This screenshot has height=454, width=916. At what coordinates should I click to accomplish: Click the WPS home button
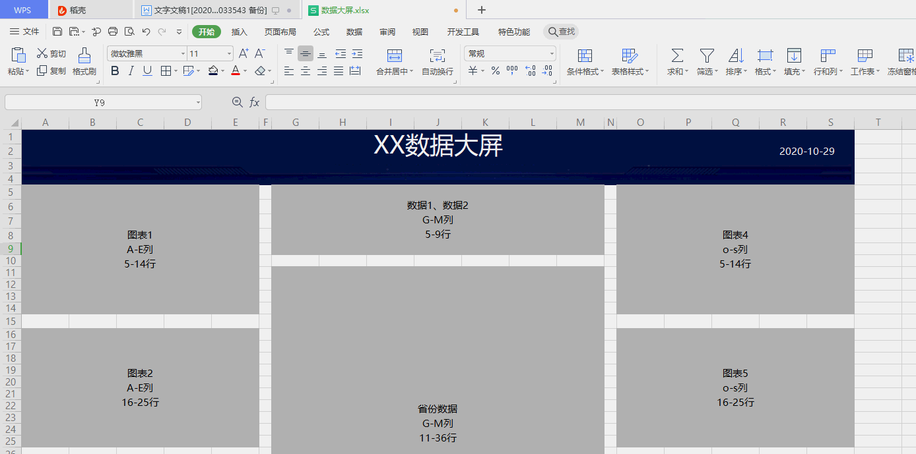click(23, 10)
